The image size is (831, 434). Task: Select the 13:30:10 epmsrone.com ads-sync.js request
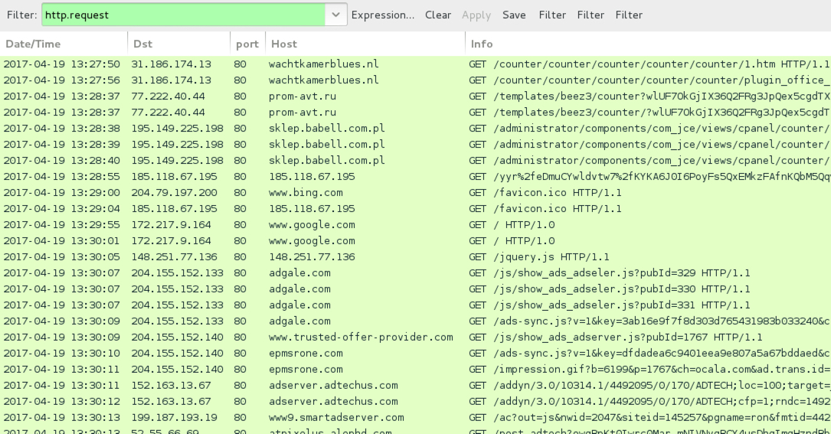415,354
